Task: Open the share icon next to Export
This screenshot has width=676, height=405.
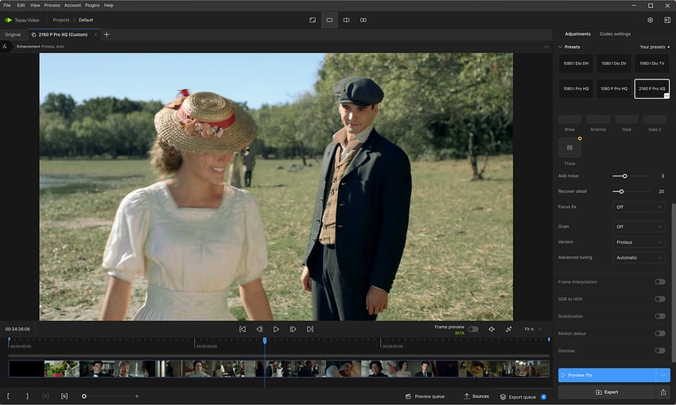Action: click(663, 392)
